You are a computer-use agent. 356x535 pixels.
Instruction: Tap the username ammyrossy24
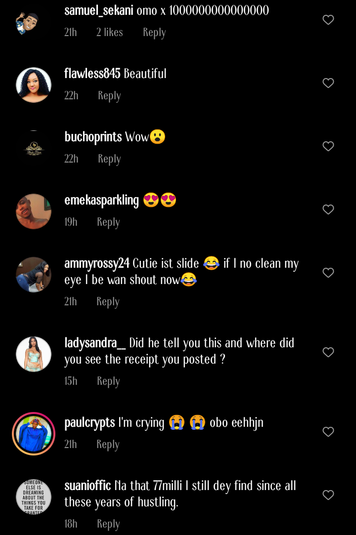pyautogui.click(x=96, y=263)
